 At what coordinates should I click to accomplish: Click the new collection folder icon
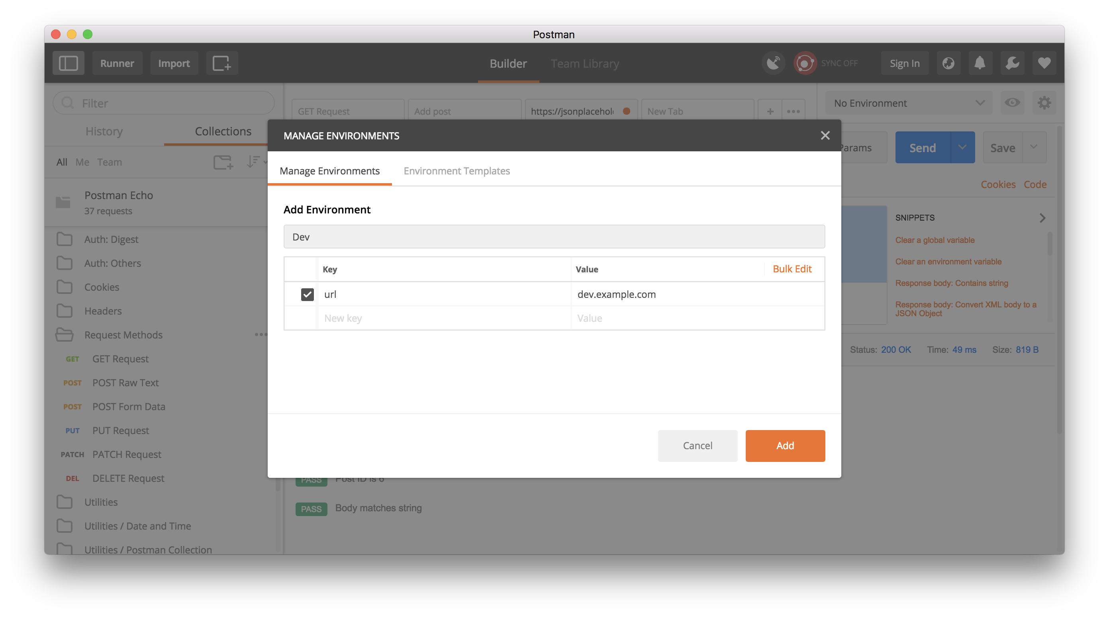click(223, 162)
